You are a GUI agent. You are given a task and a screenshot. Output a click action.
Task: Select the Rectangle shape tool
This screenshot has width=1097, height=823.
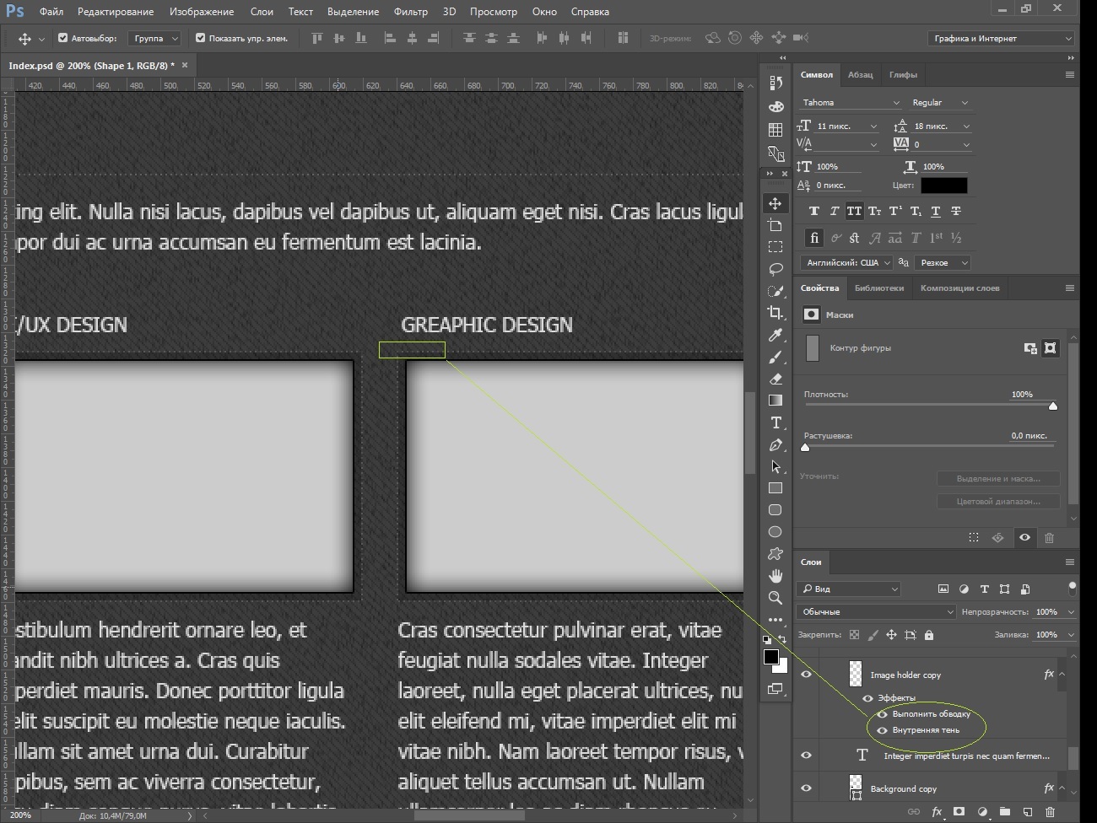point(775,488)
